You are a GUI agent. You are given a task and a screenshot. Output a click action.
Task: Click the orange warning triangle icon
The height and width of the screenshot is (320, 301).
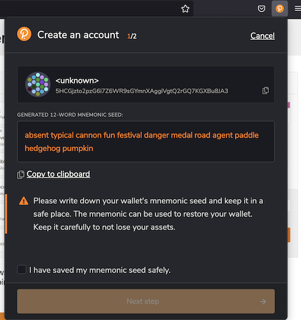tap(24, 201)
